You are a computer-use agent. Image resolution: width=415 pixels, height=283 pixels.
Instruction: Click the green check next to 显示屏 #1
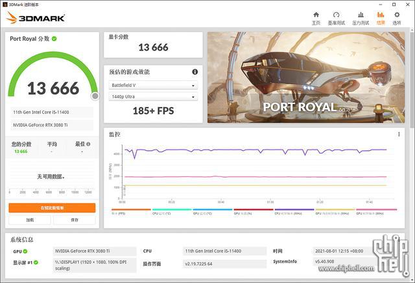point(36,262)
